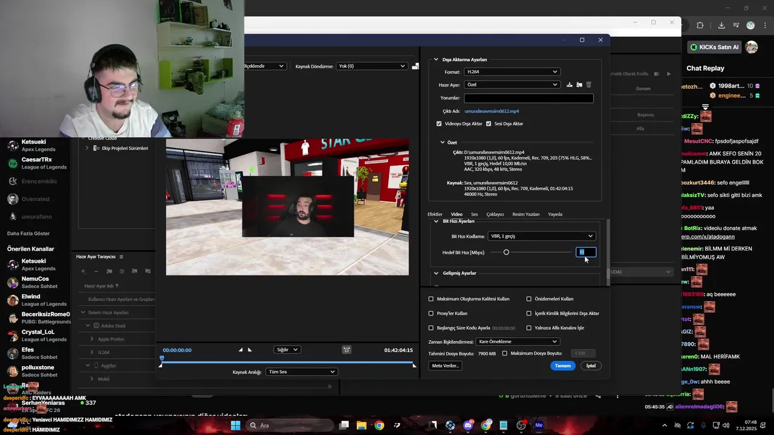This screenshot has width=774, height=435.
Task: Click the minus icon in preset browser
Action: coord(96,271)
